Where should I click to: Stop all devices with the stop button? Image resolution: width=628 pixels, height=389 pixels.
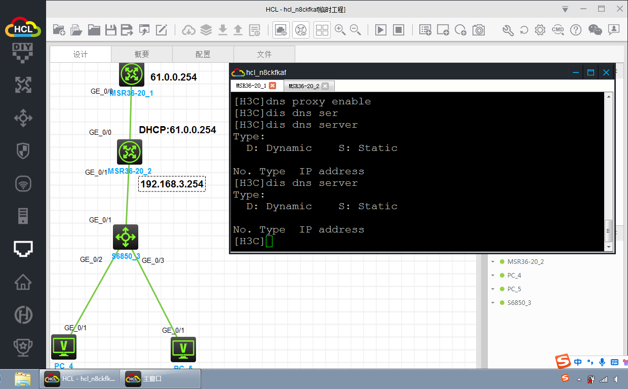[399, 30]
